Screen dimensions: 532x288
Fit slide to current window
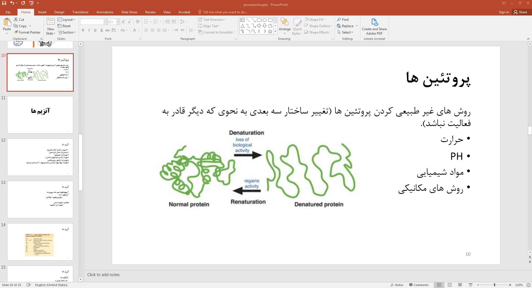528,285
